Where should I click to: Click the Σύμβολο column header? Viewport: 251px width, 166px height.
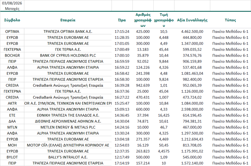coord(12,20)
